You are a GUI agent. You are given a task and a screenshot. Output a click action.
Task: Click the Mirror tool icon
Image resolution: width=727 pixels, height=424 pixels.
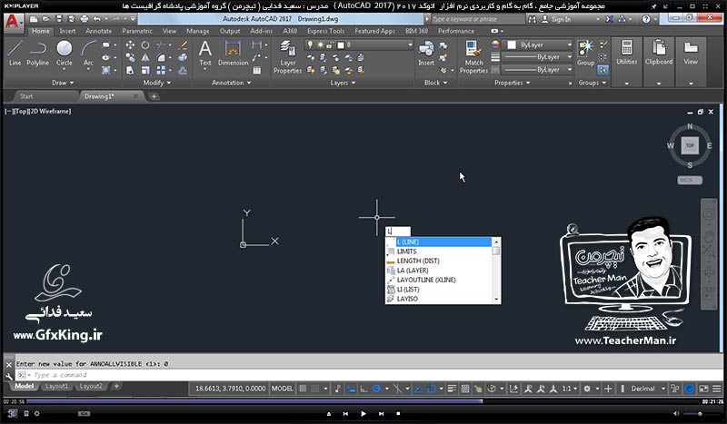click(x=145, y=57)
